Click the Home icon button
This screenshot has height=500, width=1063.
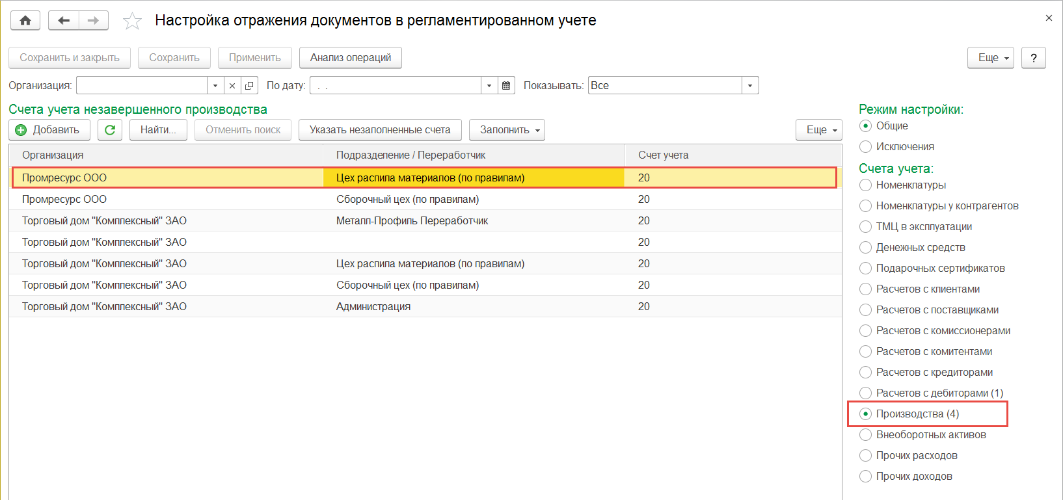[25, 21]
